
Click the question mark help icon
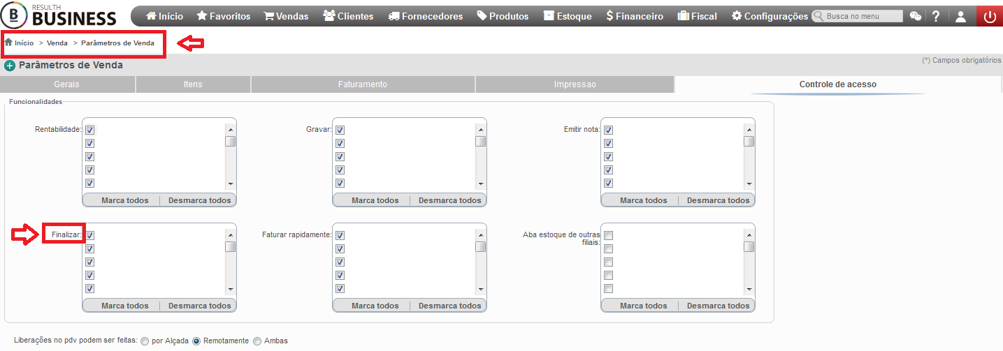tap(936, 16)
